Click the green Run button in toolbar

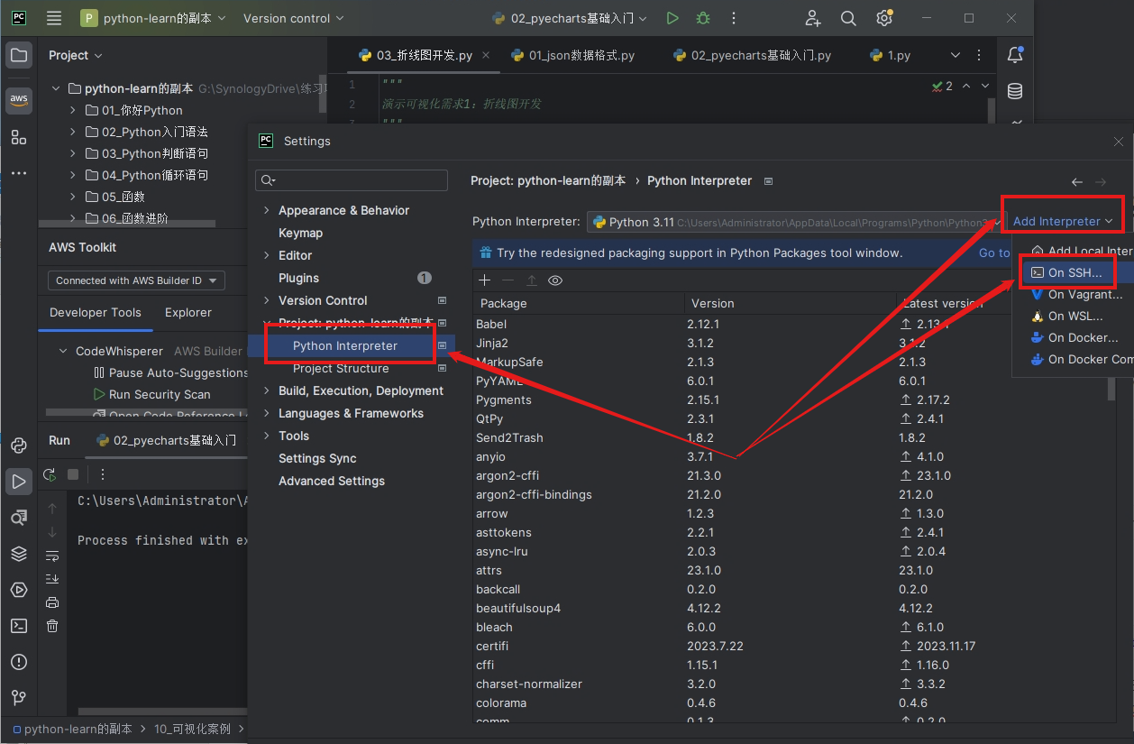(672, 18)
